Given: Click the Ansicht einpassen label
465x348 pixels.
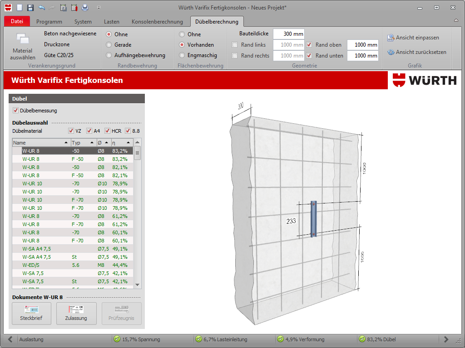Looking at the screenshot, I should pos(417,38).
